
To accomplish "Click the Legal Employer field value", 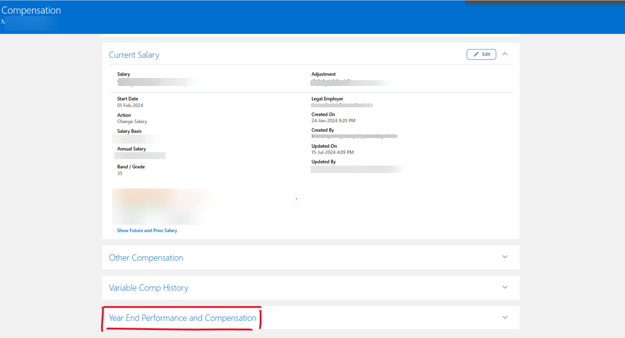I will click(342, 105).
